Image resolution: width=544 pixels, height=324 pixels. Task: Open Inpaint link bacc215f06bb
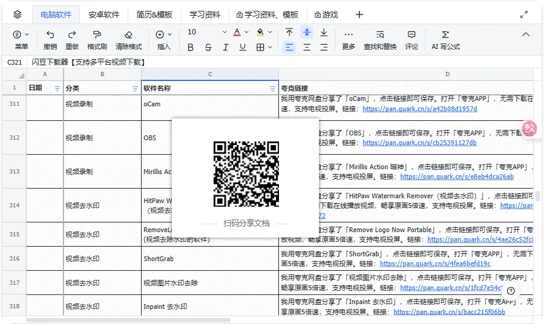tap(449, 312)
